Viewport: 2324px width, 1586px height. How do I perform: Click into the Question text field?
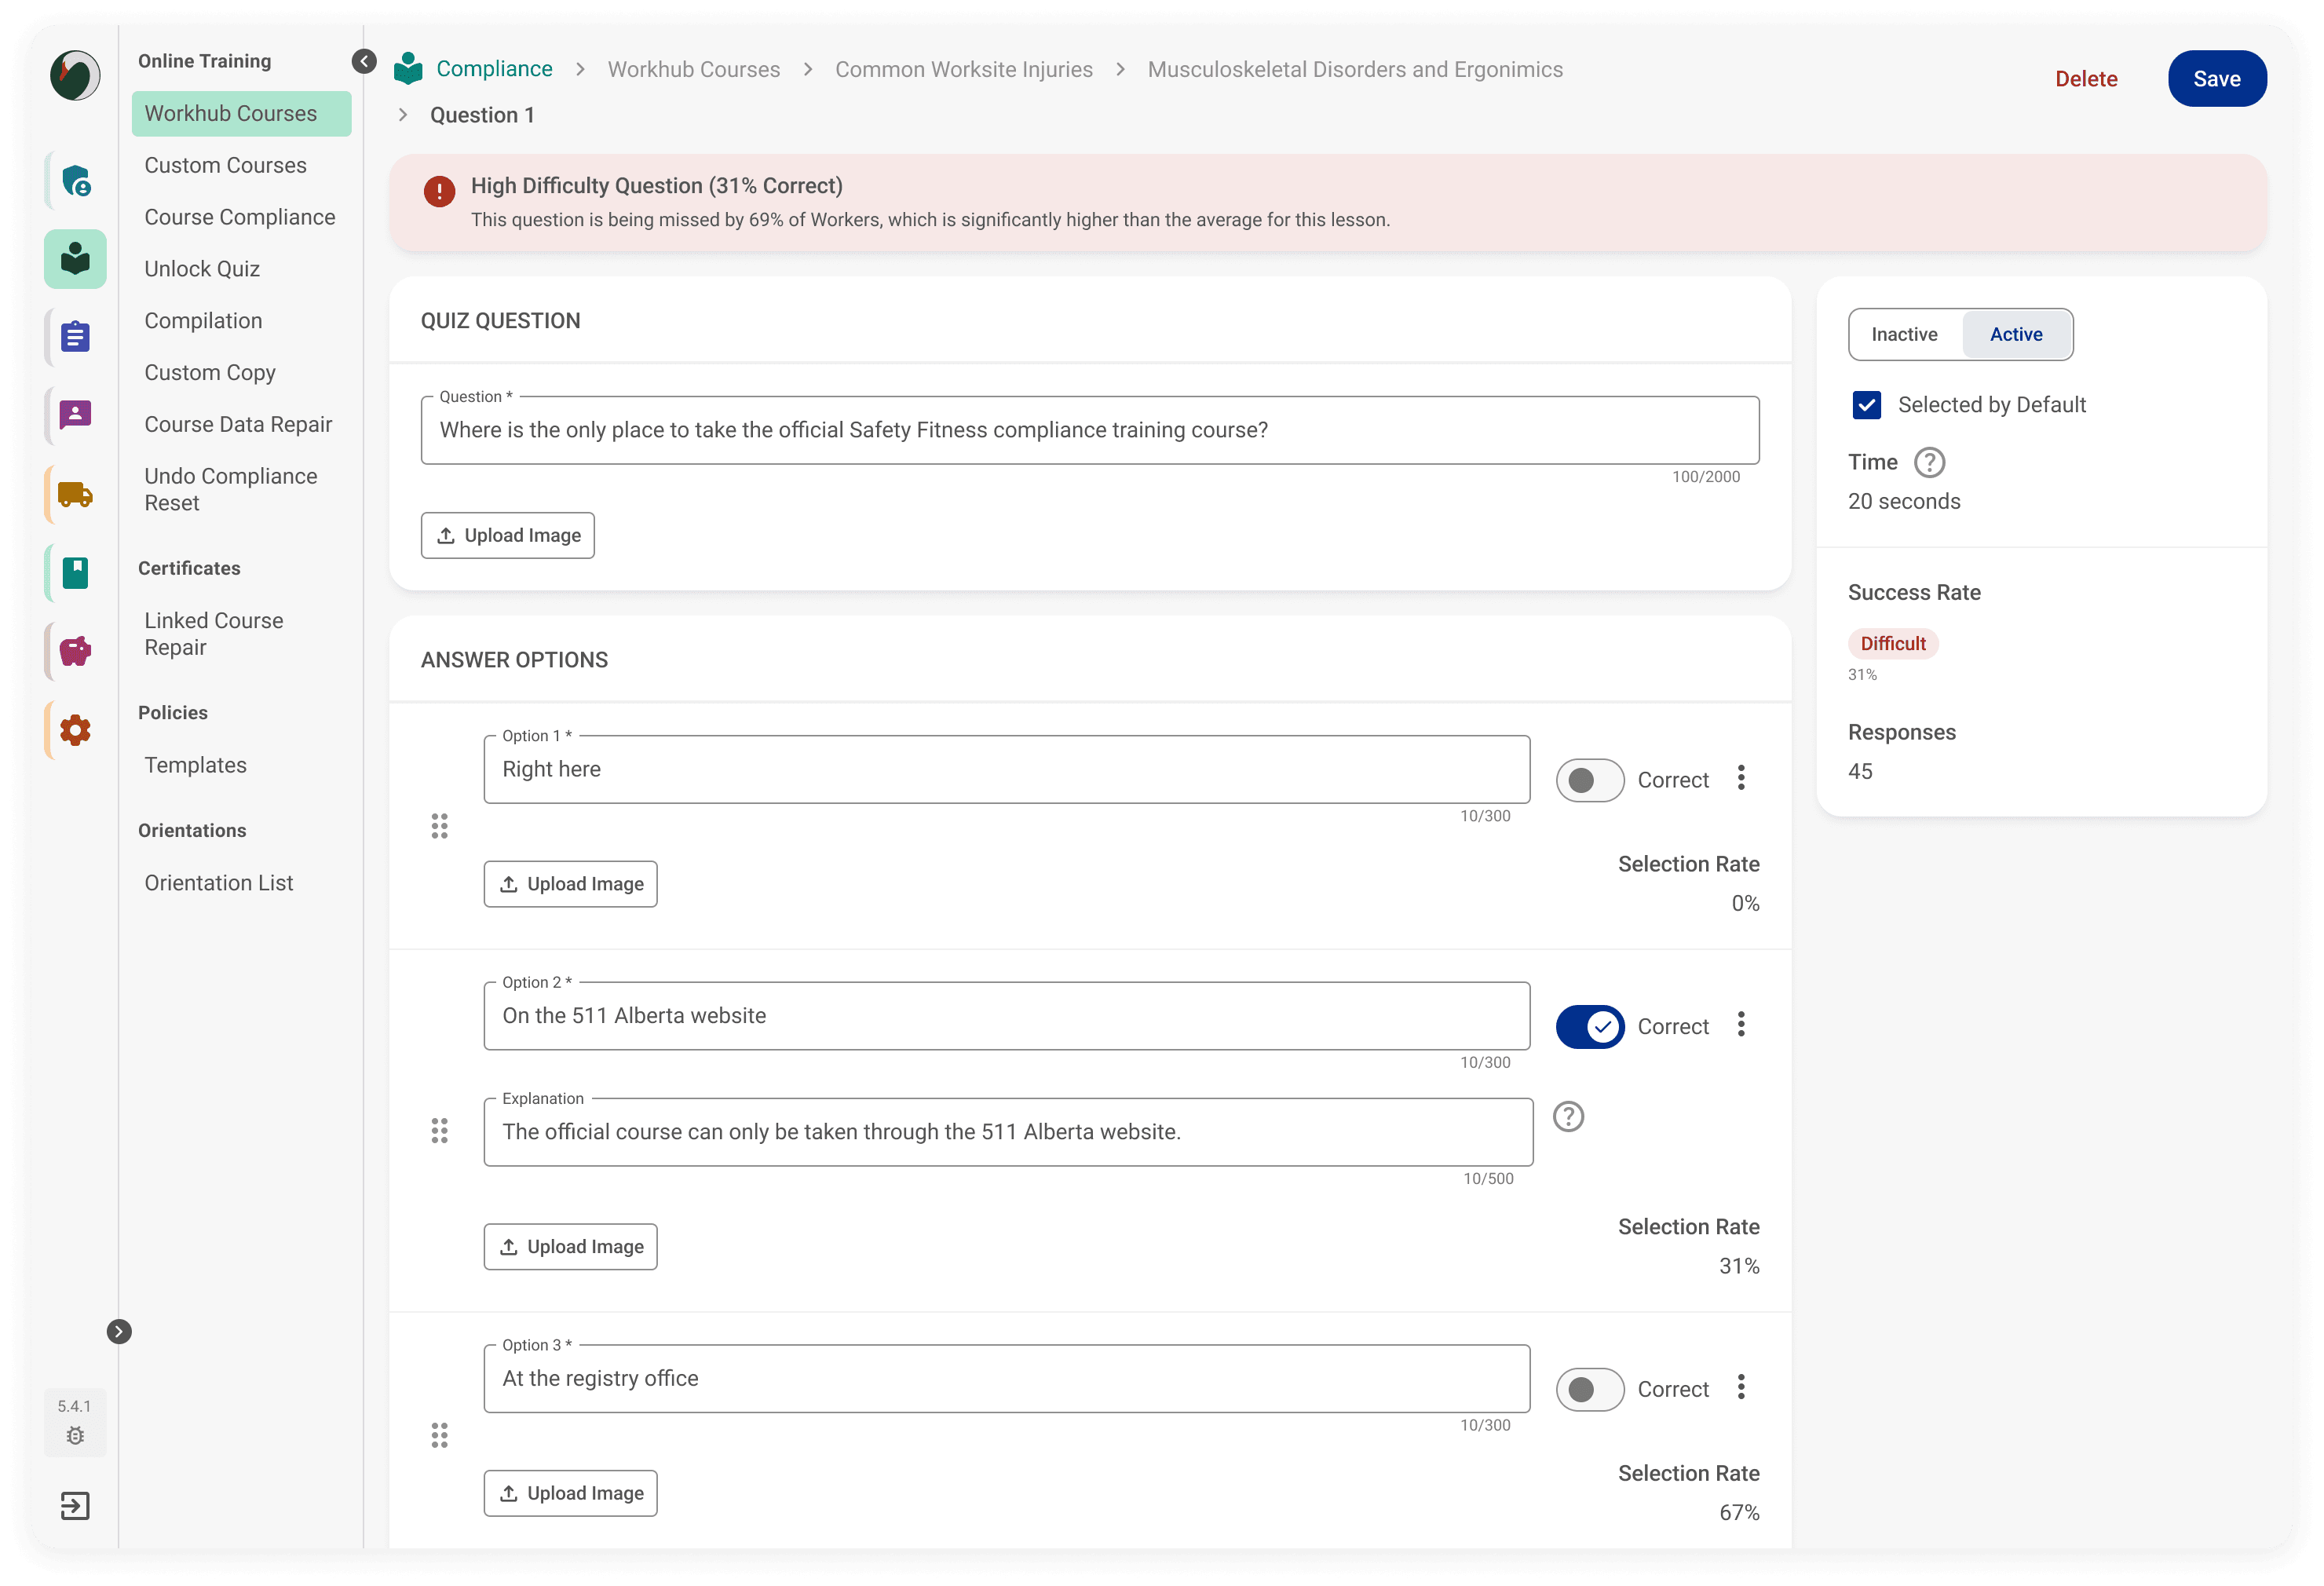pyautogui.click(x=1089, y=430)
